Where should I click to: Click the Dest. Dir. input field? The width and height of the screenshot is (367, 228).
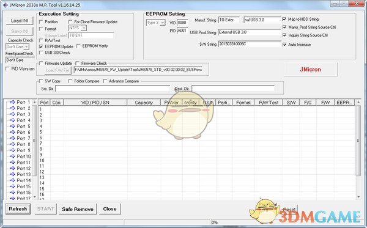click(x=233, y=89)
